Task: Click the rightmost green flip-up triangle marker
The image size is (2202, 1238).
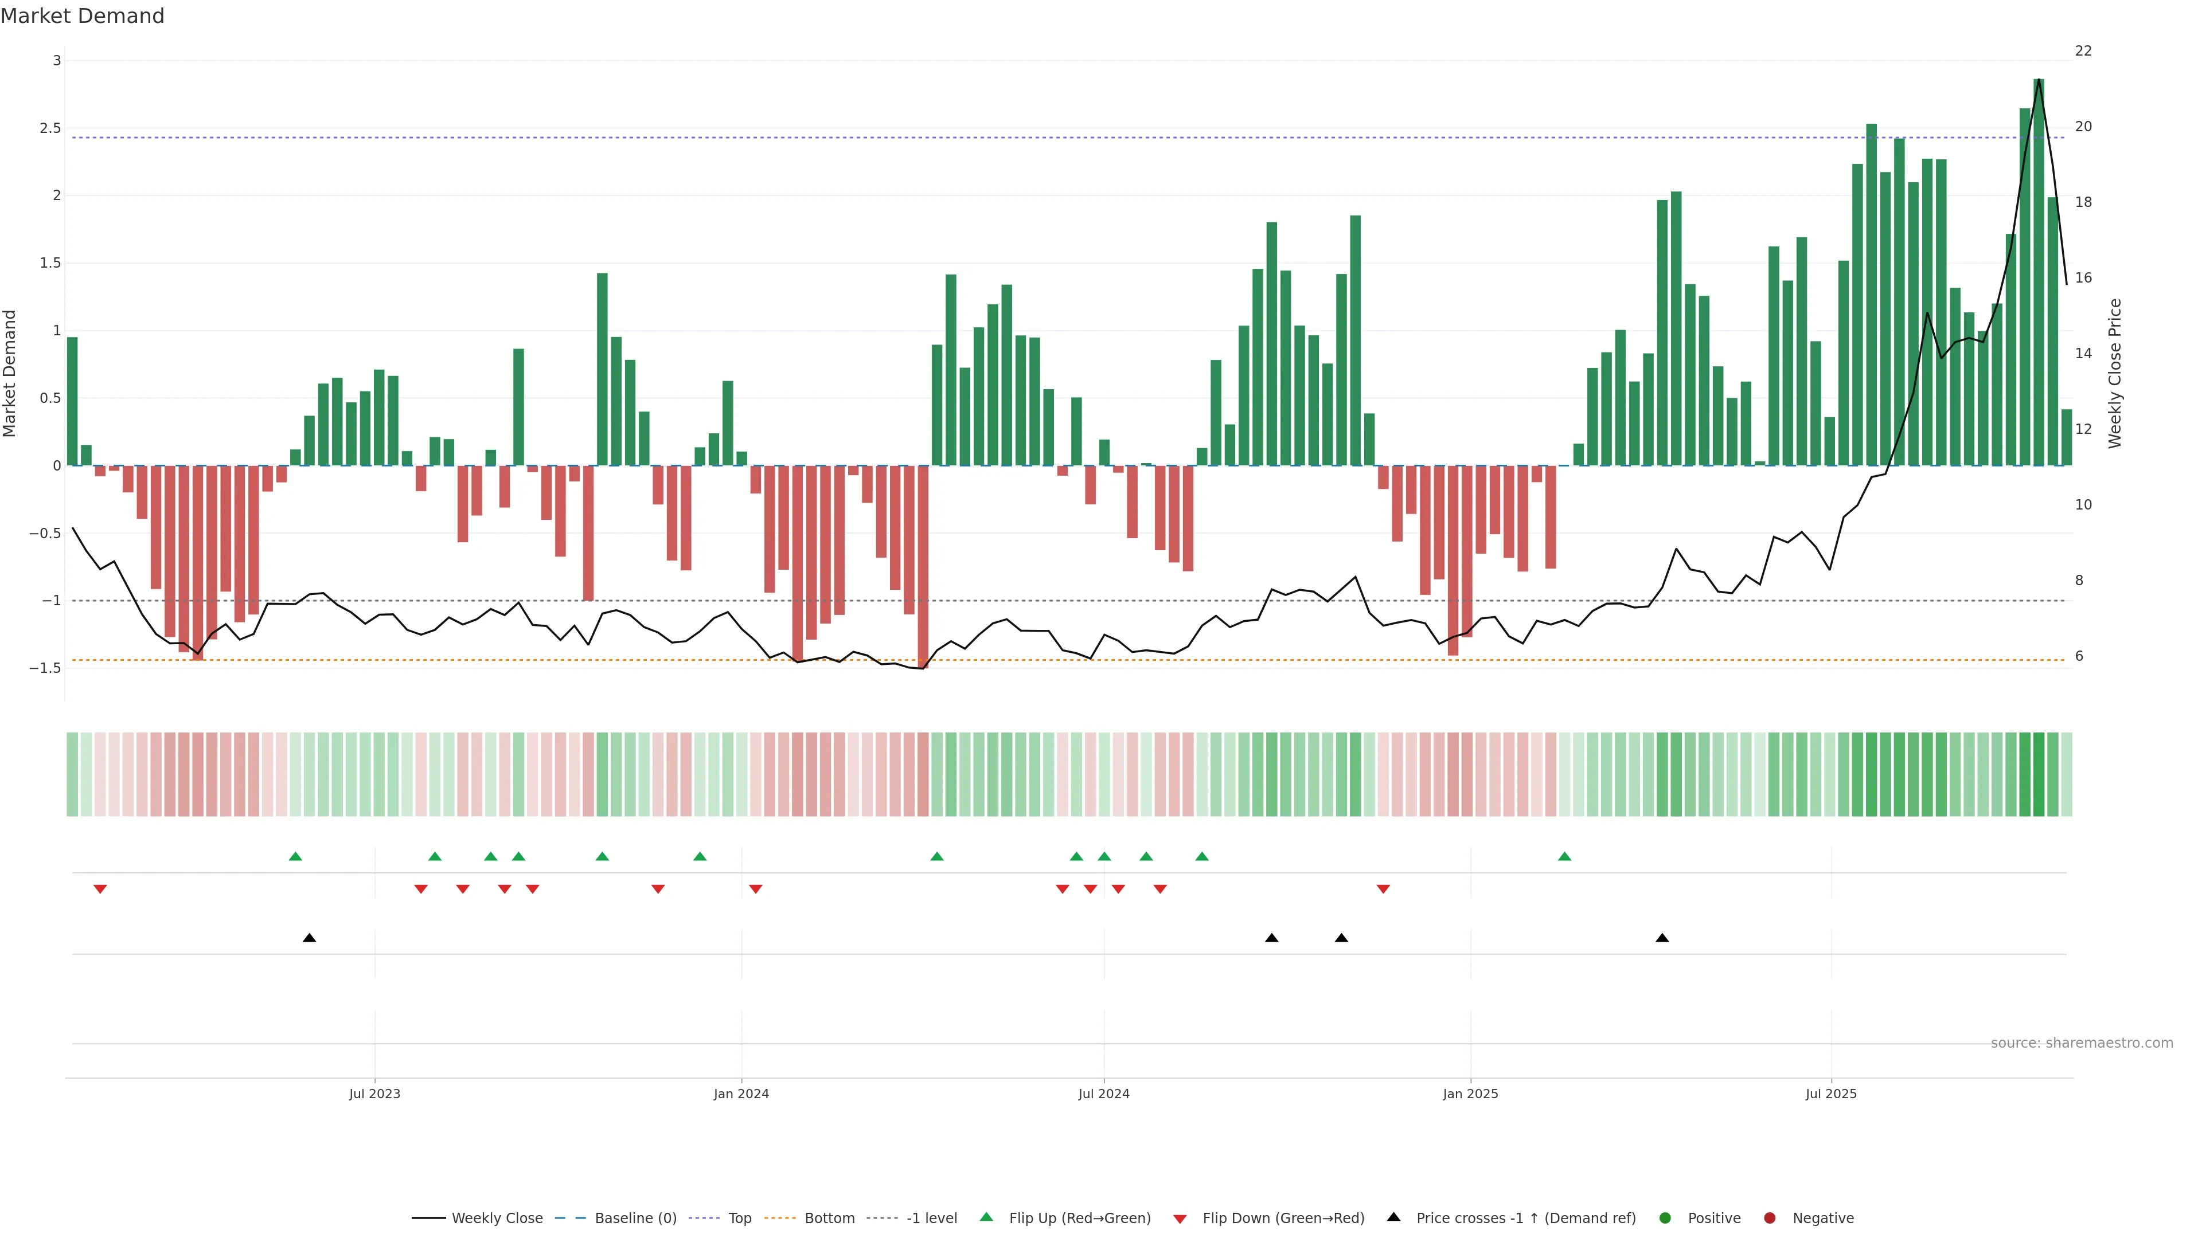Action: [1564, 856]
